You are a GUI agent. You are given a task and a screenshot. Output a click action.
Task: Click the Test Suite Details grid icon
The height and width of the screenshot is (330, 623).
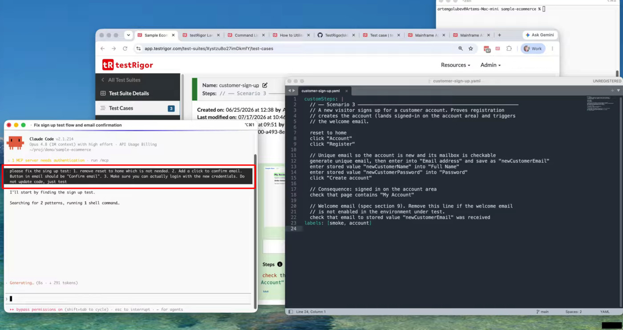click(x=103, y=94)
